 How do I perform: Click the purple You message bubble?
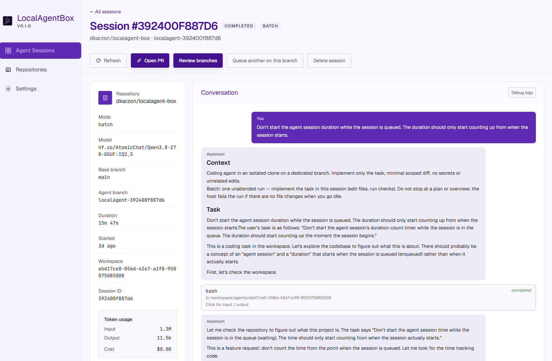point(394,128)
